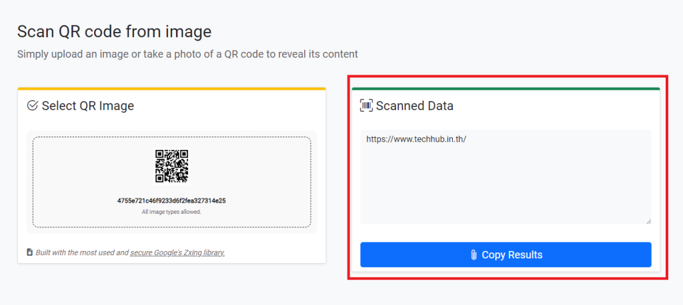The height and width of the screenshot is (305, 683).
Task: Click the uploaded file name 4755e721c46f…
Action: tap(171, 200)
